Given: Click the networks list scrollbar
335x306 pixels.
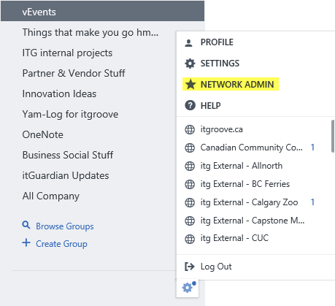Looking at the screenshot, I should point(333,137).
